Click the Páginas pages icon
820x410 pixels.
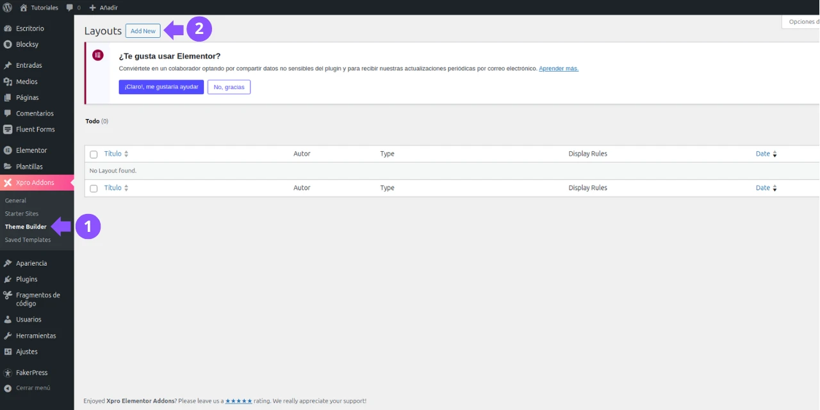point(8,97)
